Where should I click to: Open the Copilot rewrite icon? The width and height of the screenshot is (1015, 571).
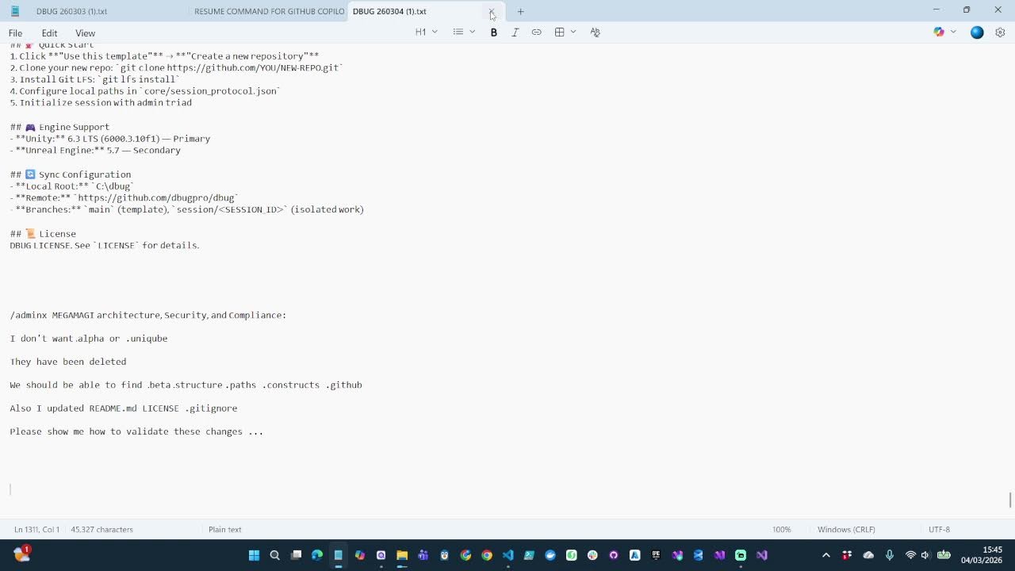(939, 33)
